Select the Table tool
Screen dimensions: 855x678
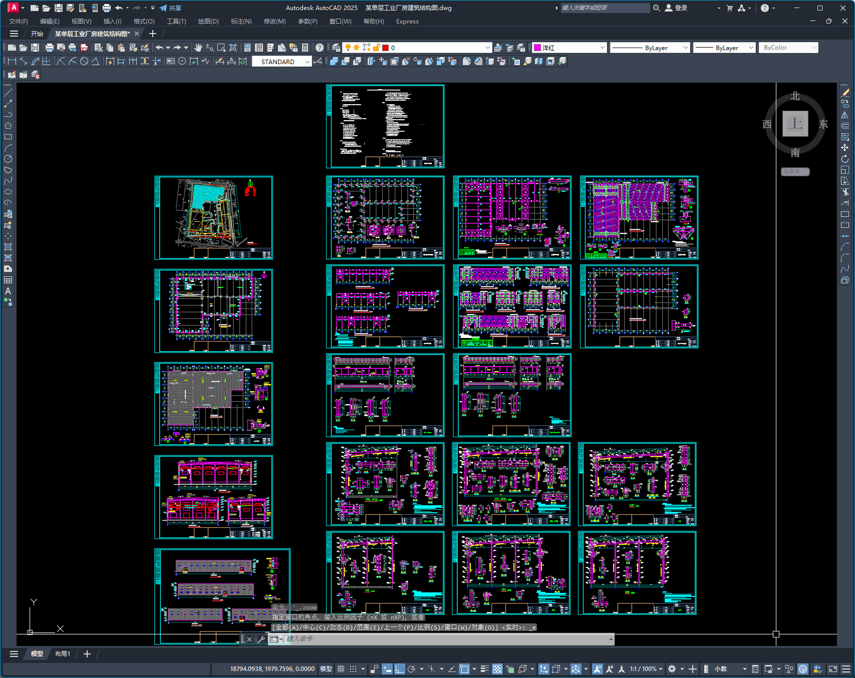(x=8, y=280)
